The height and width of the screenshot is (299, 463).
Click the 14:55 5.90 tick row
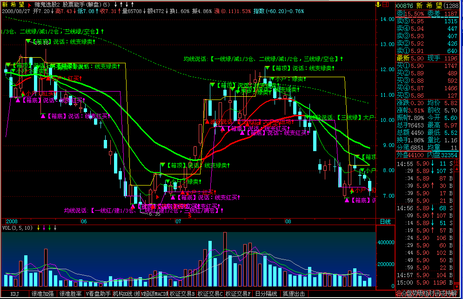click(x=425, y=164)
